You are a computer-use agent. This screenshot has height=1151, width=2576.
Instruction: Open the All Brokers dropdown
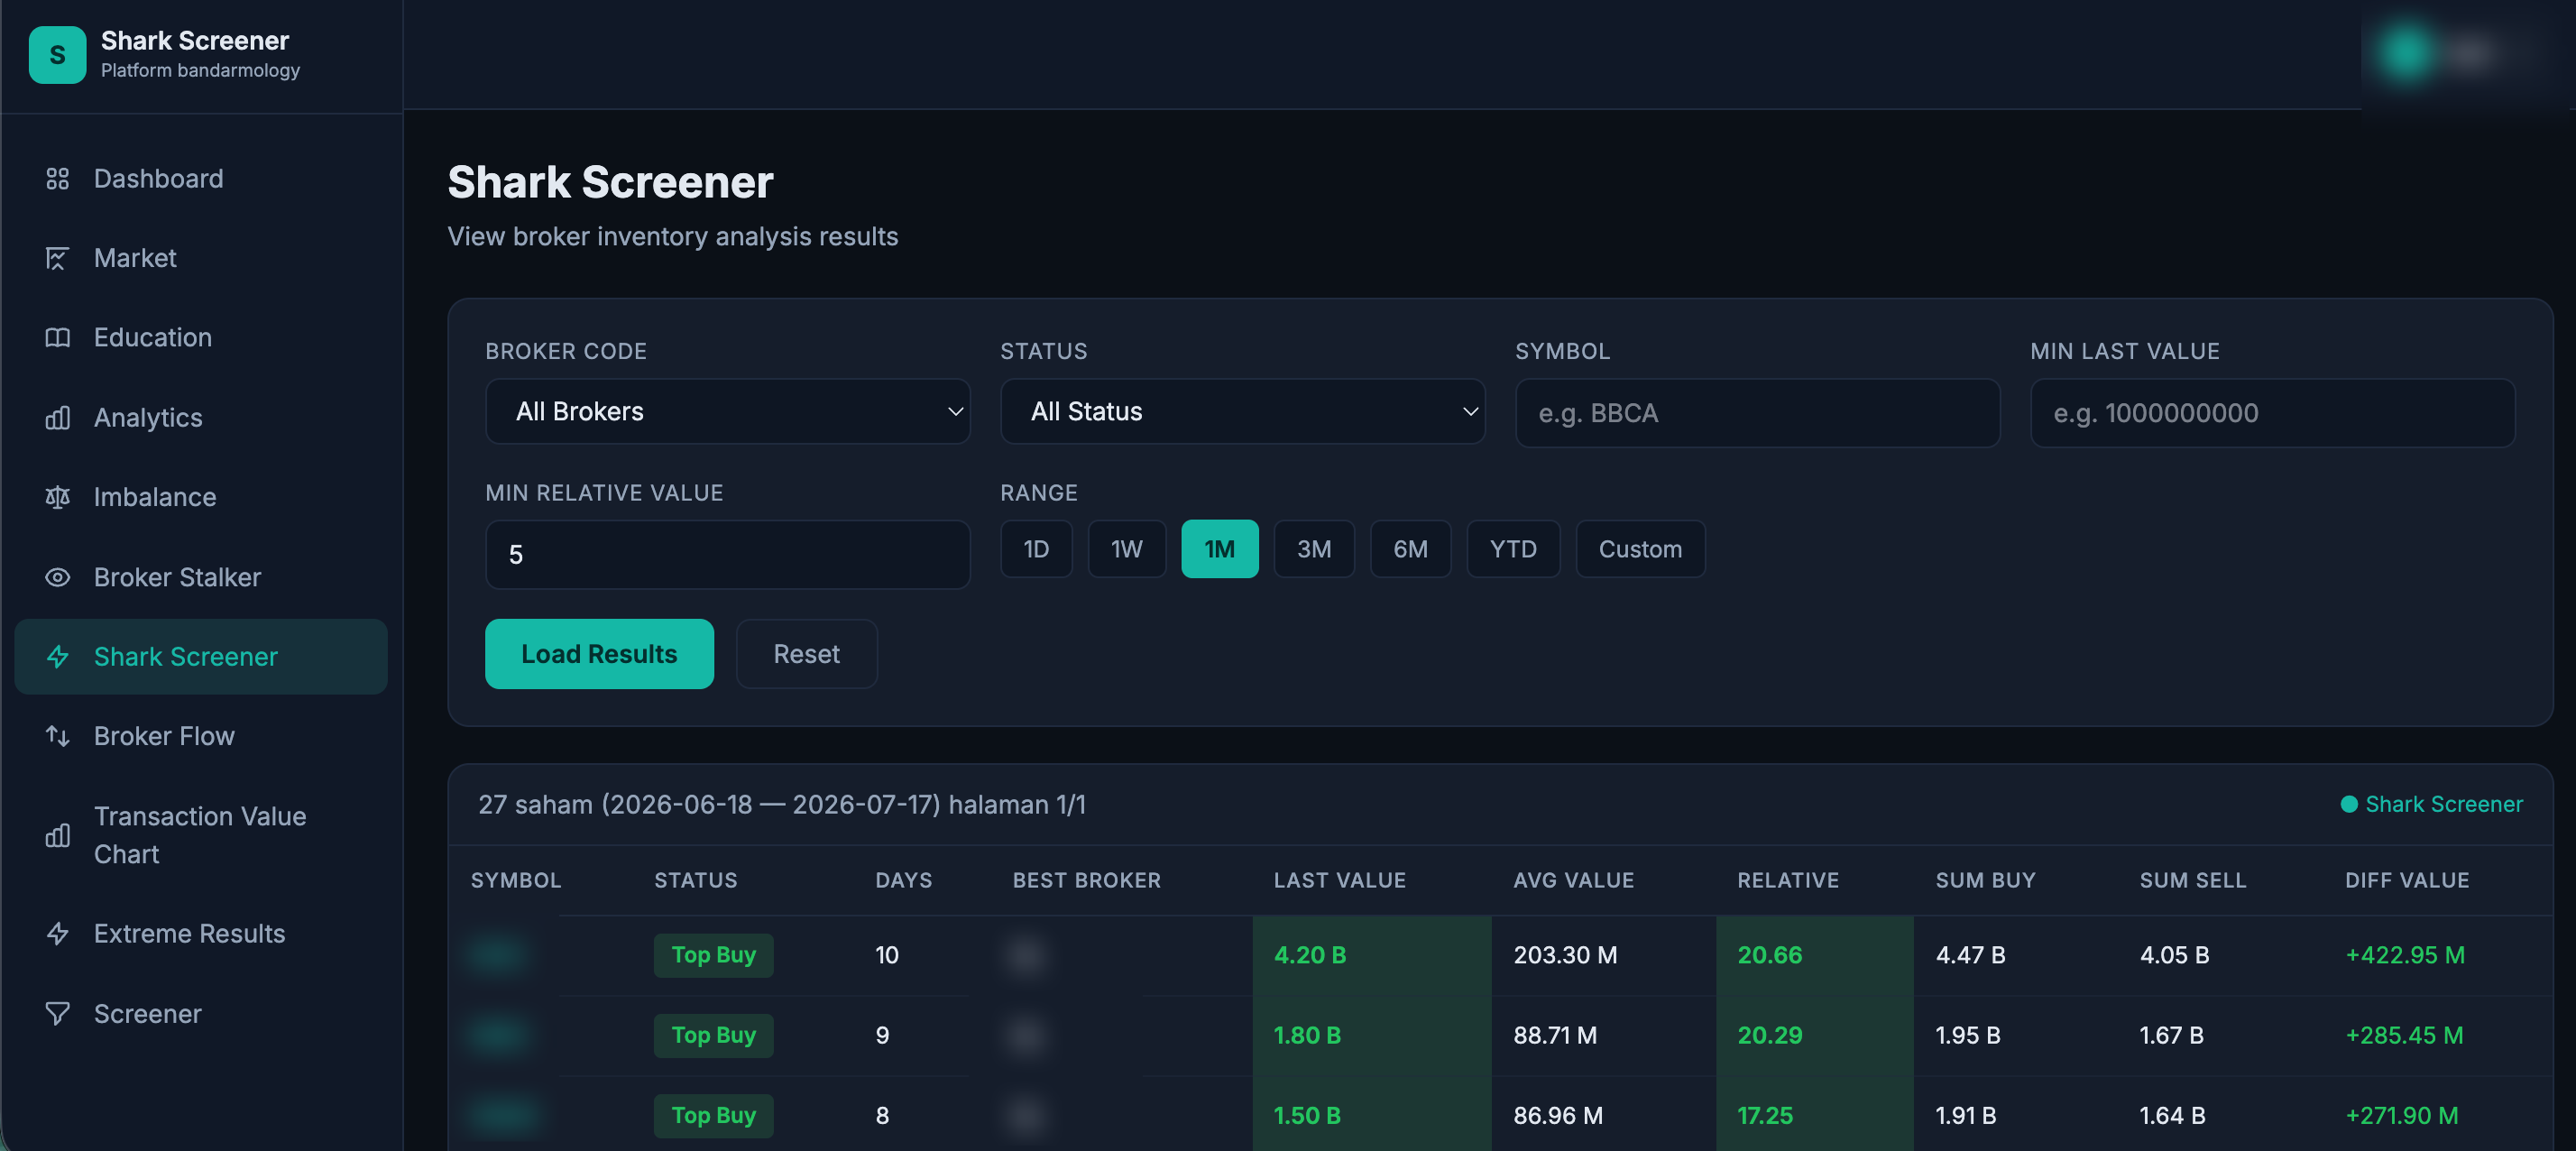(x=727, y=412)
